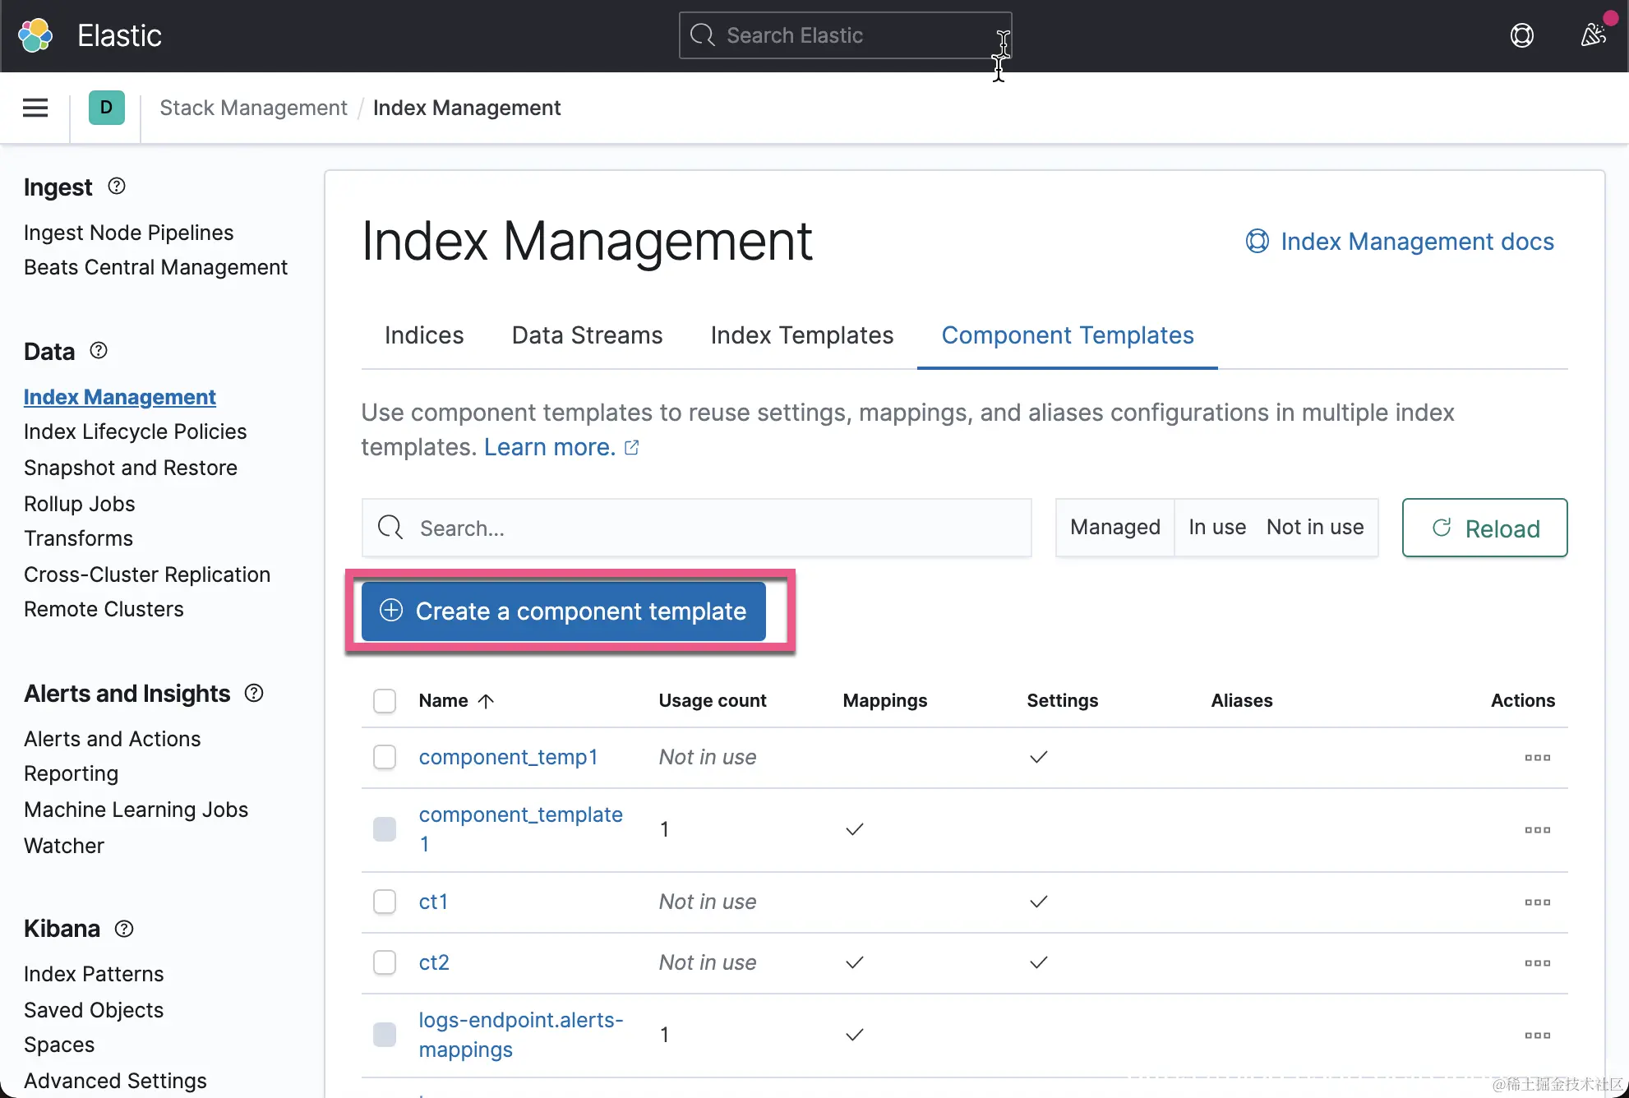Image resolution: width=1629 pixels, height=1098 pixels.
Task: Click Create a component template button
Action: pyautogui.click(x=564, y=611)
